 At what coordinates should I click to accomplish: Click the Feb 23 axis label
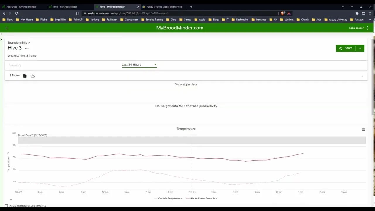click(192, 192)
